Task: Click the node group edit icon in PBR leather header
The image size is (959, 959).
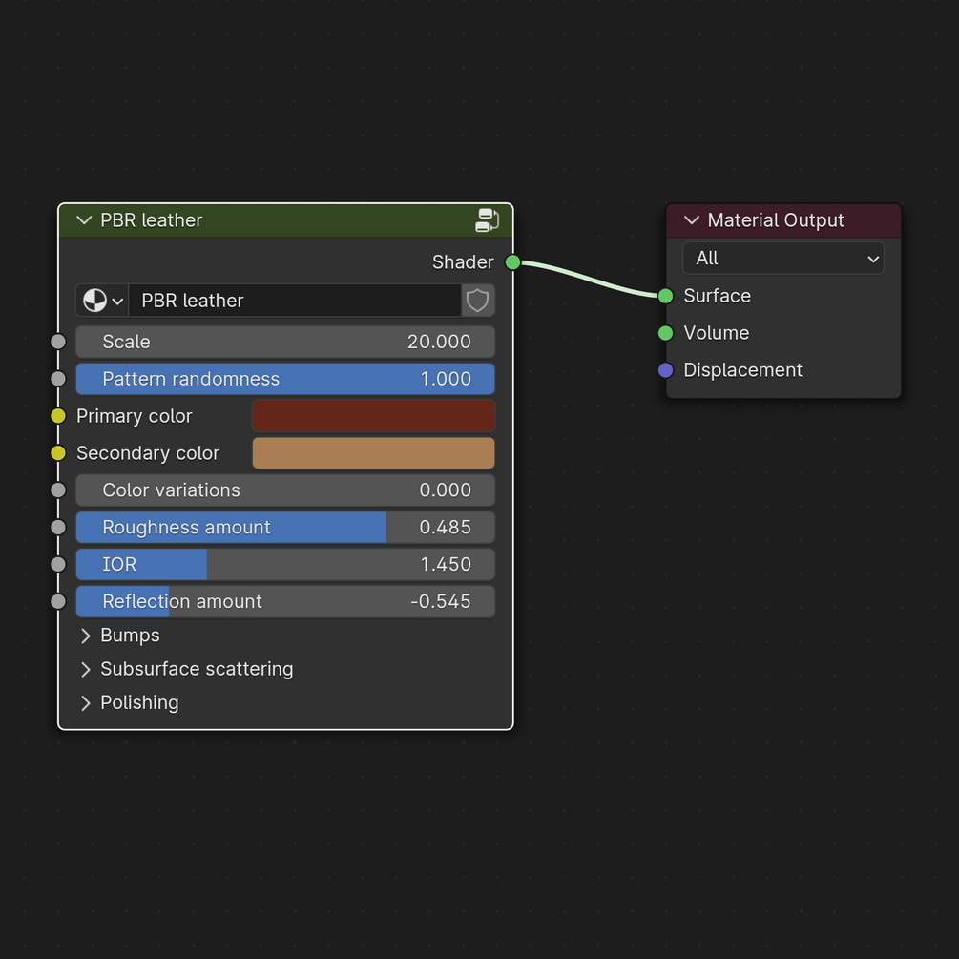Action: [487, 220]
